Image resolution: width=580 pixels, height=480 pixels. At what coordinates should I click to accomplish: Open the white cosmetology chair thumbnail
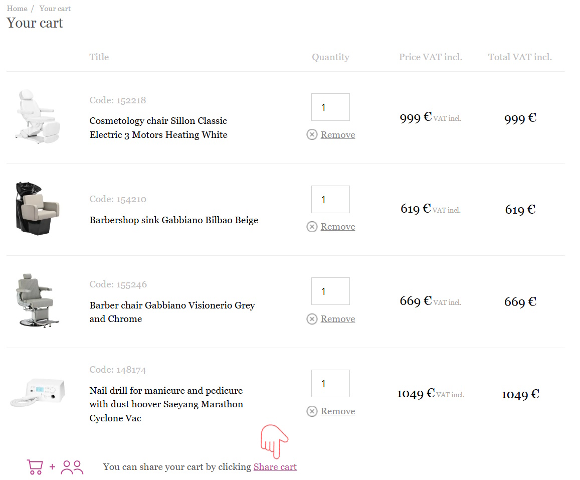pos(35,116)
